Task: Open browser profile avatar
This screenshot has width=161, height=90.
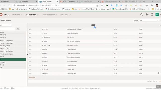Action: pos(157,5)
